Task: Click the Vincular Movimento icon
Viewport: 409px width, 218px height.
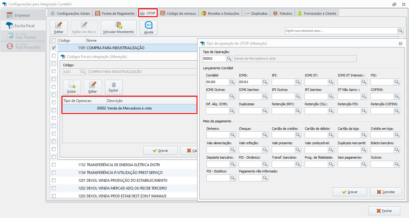Action: coord(118,25)
